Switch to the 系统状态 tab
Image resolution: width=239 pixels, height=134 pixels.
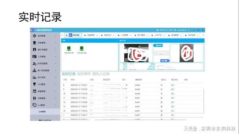(108, 35)
